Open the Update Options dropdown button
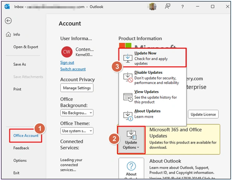 (131, 139)
